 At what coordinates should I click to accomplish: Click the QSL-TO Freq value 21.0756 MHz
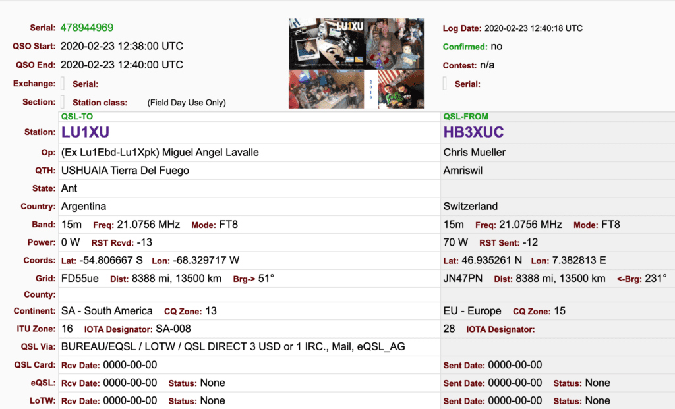pos(148,225)
